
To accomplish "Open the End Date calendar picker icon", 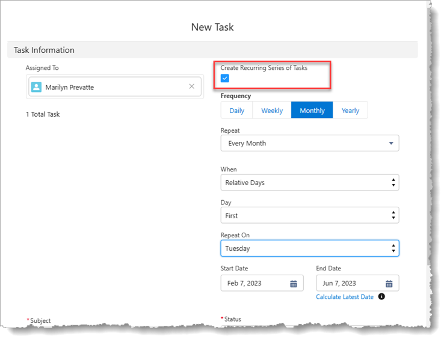I will tap(389, 284).
